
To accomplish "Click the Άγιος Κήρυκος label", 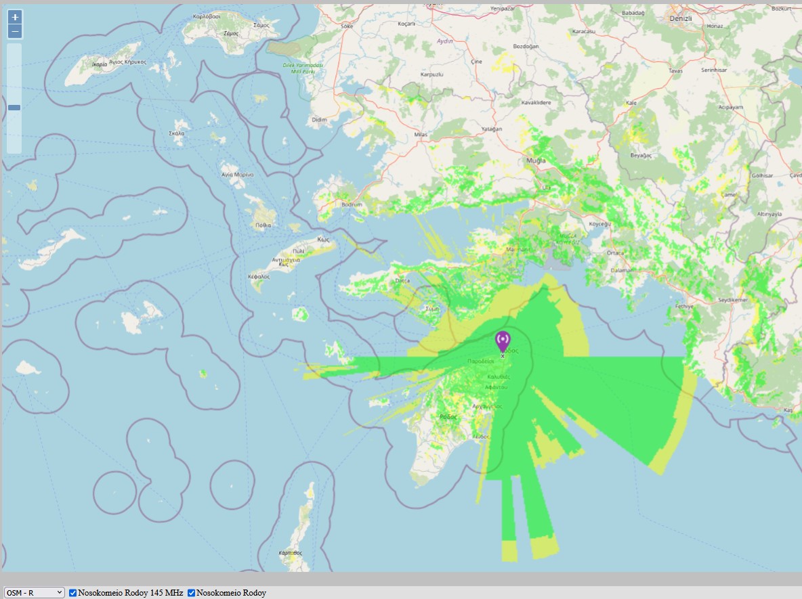I will pos(127,62).
